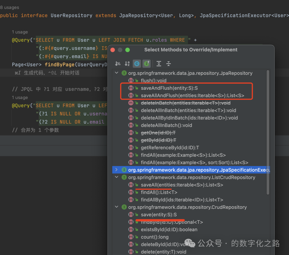Click '1 usage' hint above findByPage query
The image size is (289, 255).
click(20, 32)
